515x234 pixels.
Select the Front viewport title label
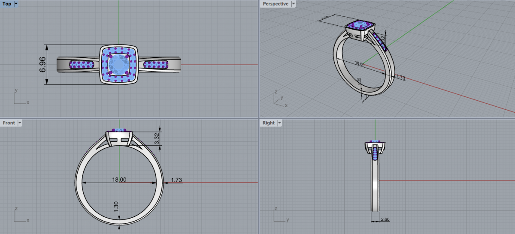click(x=9, y=123)
